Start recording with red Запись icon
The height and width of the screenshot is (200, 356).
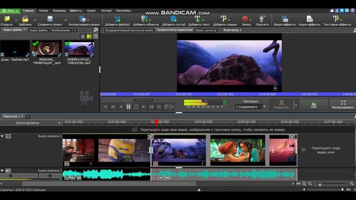[245, 19]
